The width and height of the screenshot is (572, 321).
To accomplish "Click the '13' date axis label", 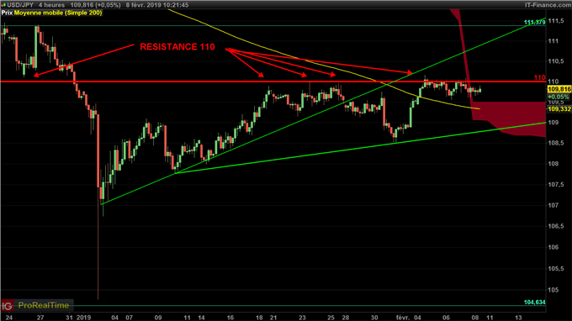I will tap(518, 318).
